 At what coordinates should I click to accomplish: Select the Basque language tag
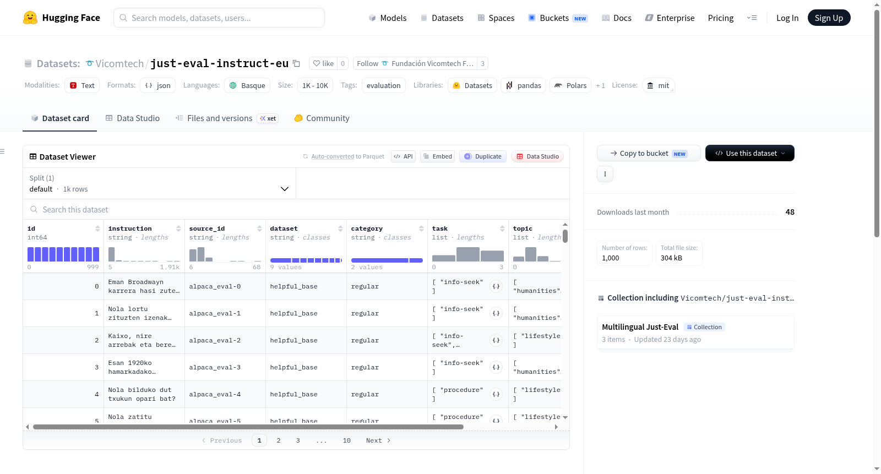pyautogui.click(x=247, y=85)
